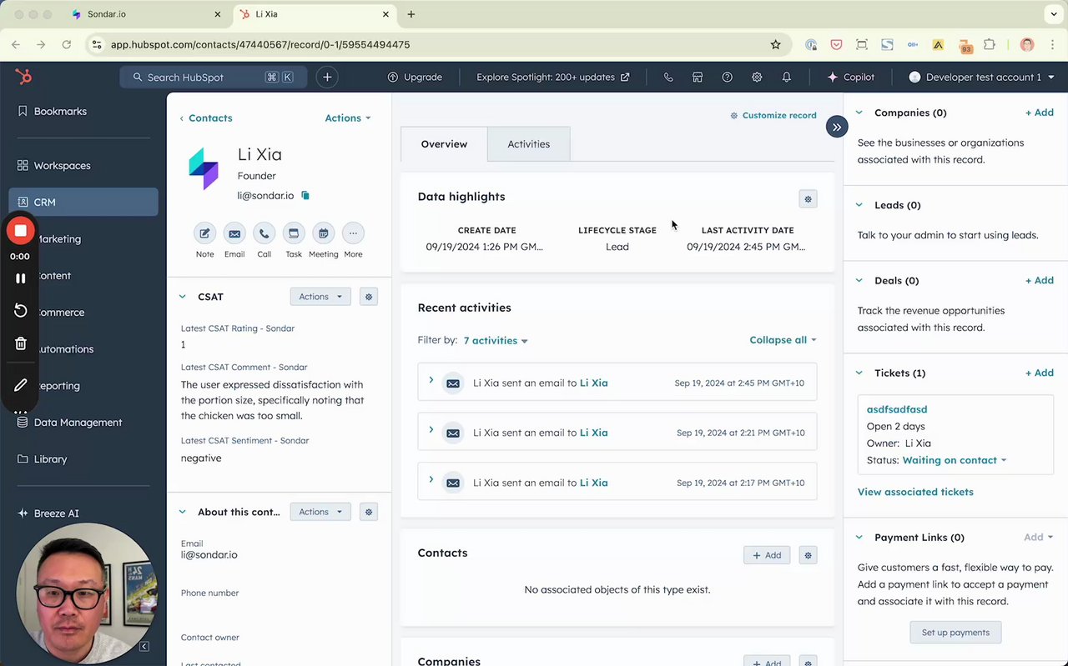This screenshot has width=1068, height=666.
Task: Go back in browser history
Action: pyautogui.click(x=16, y=44)
